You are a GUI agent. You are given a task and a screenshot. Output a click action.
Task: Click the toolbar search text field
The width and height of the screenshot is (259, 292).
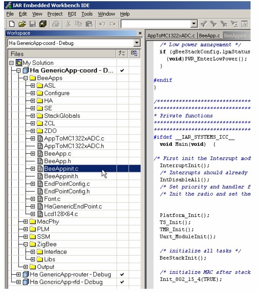coord(155,24)
